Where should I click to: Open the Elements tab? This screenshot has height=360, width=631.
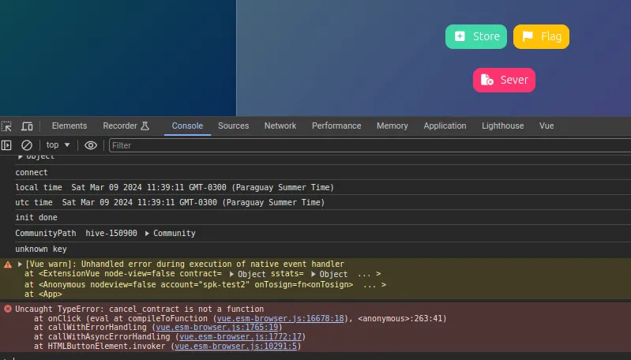click(69, 126)
